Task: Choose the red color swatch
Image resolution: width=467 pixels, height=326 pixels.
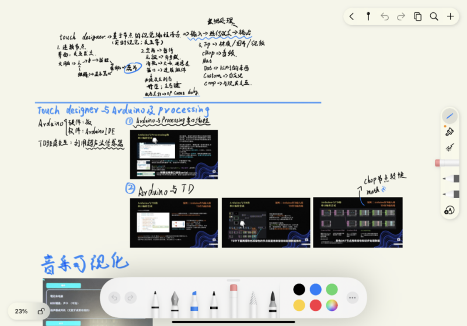Action: (x=315, y=305)
